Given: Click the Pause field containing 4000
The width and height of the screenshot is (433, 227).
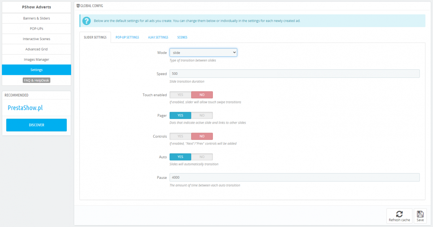Looking at the screenshot, I should 294,177.
